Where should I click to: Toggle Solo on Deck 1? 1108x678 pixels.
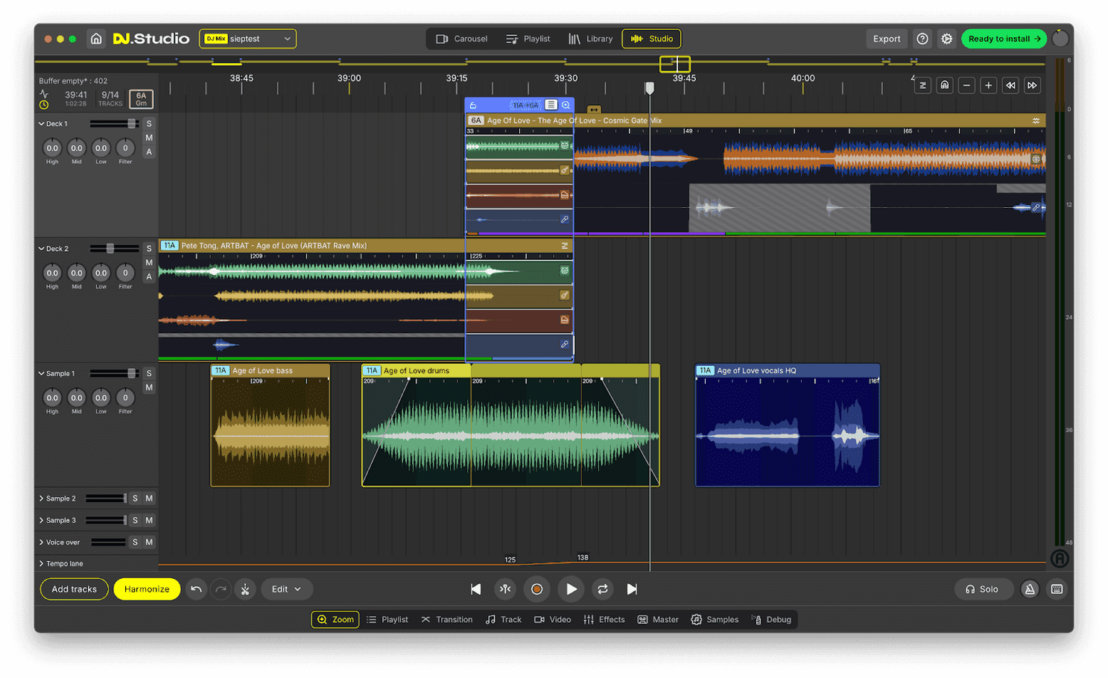pos(149,124)
